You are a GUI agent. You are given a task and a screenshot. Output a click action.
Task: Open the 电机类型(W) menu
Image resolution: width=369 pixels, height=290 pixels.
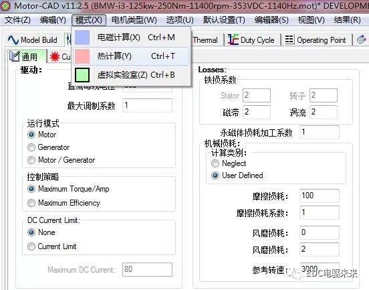[x=134, y=20]
